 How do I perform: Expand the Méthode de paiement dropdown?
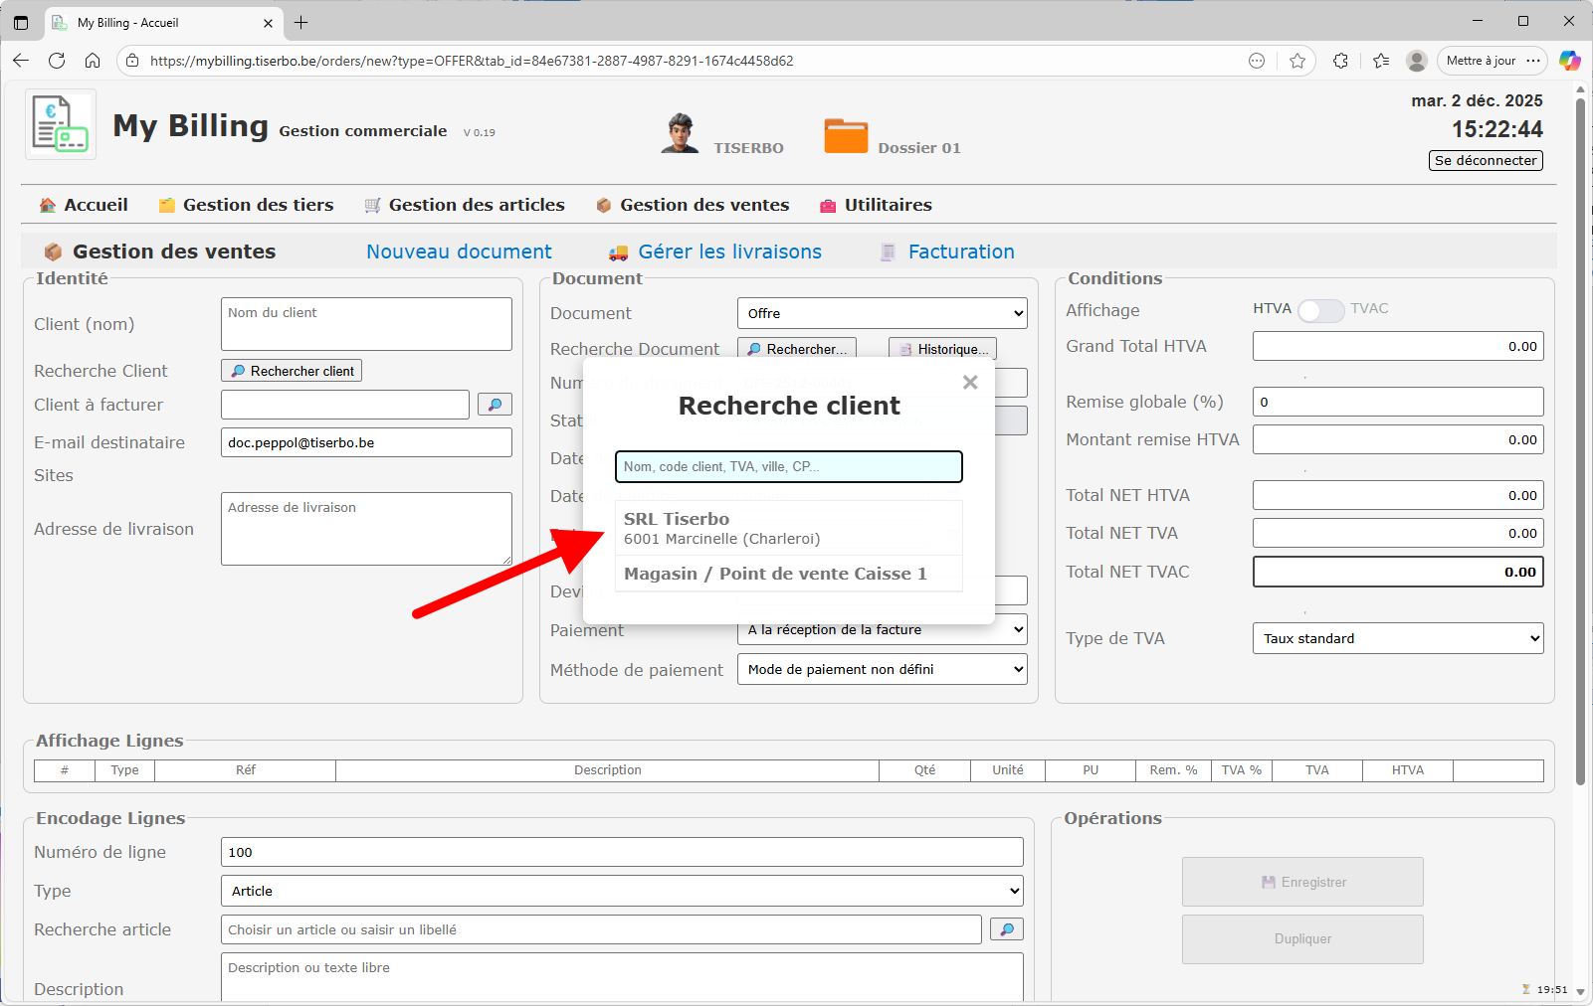882,669
